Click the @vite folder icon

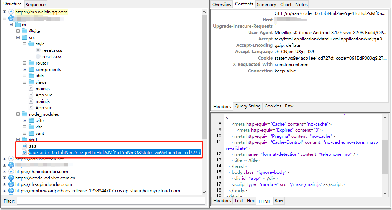coord(25,31)
